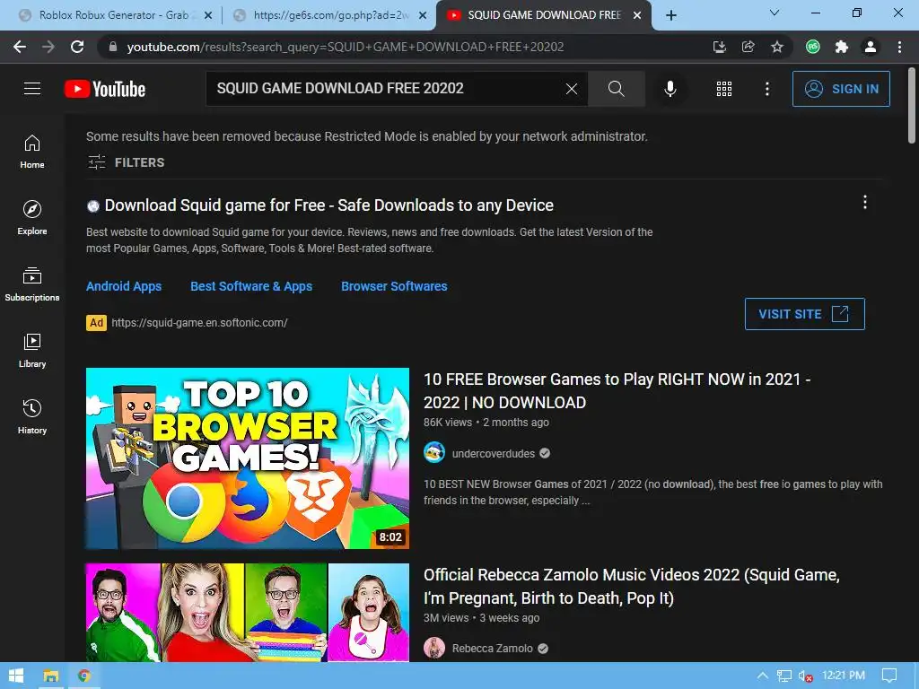919x689 pixels.
Task: Open a new browser tab
Action: coord(671,16)
